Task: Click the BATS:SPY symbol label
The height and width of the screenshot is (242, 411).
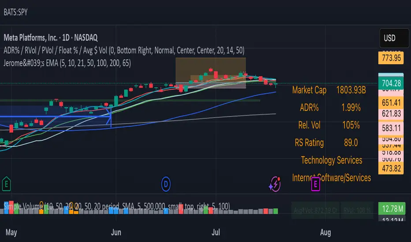Action: [15, 12]
